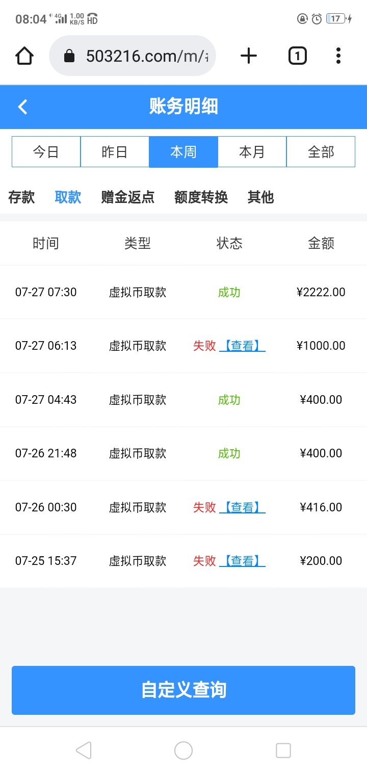This screenshot has width=367, height=775.
Task: Select the 全部 date filter
Action: coord(321,152)
